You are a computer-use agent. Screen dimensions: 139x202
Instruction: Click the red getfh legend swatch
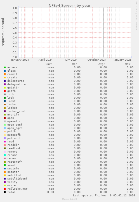(x=5, y=91)
